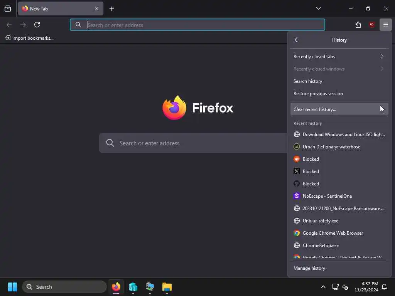
Task: Click Firefox icon in the taskbar
Action: tap(116, 287)
